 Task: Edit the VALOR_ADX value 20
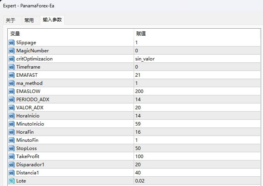coord(138,107)
